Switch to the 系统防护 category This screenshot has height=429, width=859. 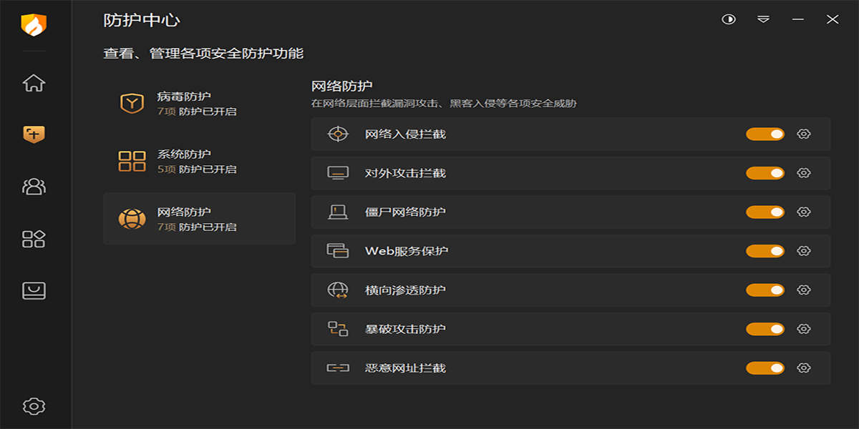coord(199,162)
